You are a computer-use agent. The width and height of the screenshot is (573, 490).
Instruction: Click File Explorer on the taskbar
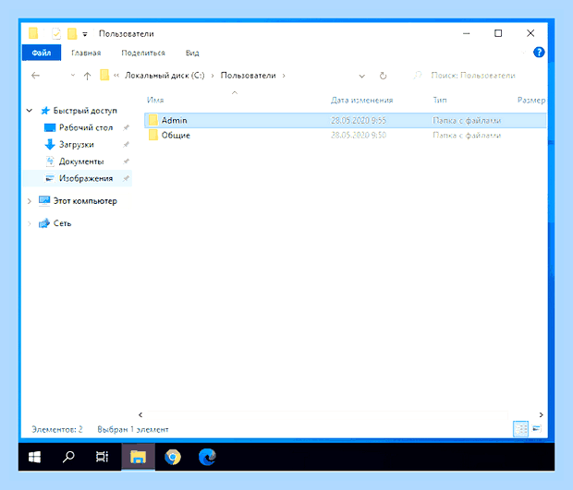pyautogui.click(x=138, y=457)
